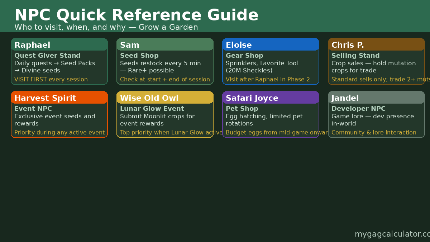Click 'Submit Moonlit crops for' line

click(157, 116)
